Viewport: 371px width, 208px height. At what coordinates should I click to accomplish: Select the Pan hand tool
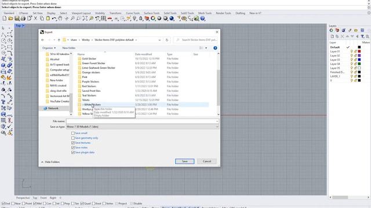tap(60, 18)
